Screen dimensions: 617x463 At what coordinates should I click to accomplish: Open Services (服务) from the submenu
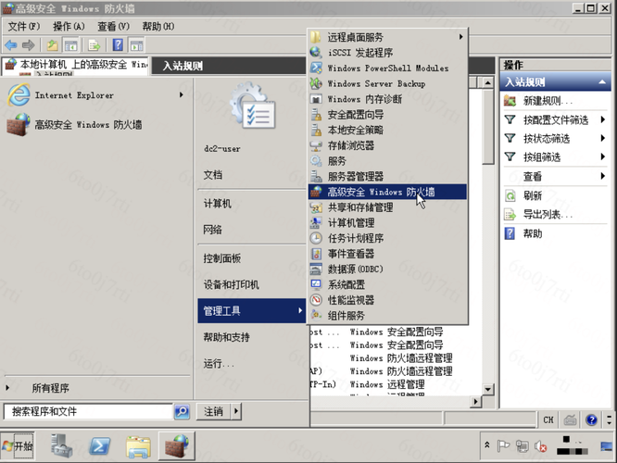pos(387,161)
